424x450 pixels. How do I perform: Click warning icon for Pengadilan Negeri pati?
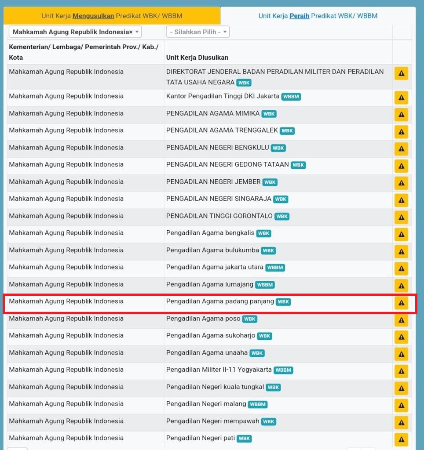coord(401,439)
